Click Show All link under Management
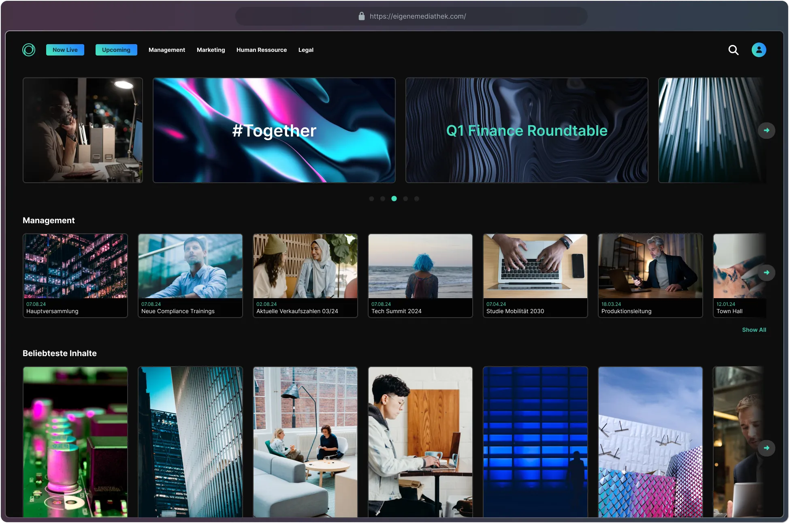This screenshot has width=789, height=523. (754, 330)
